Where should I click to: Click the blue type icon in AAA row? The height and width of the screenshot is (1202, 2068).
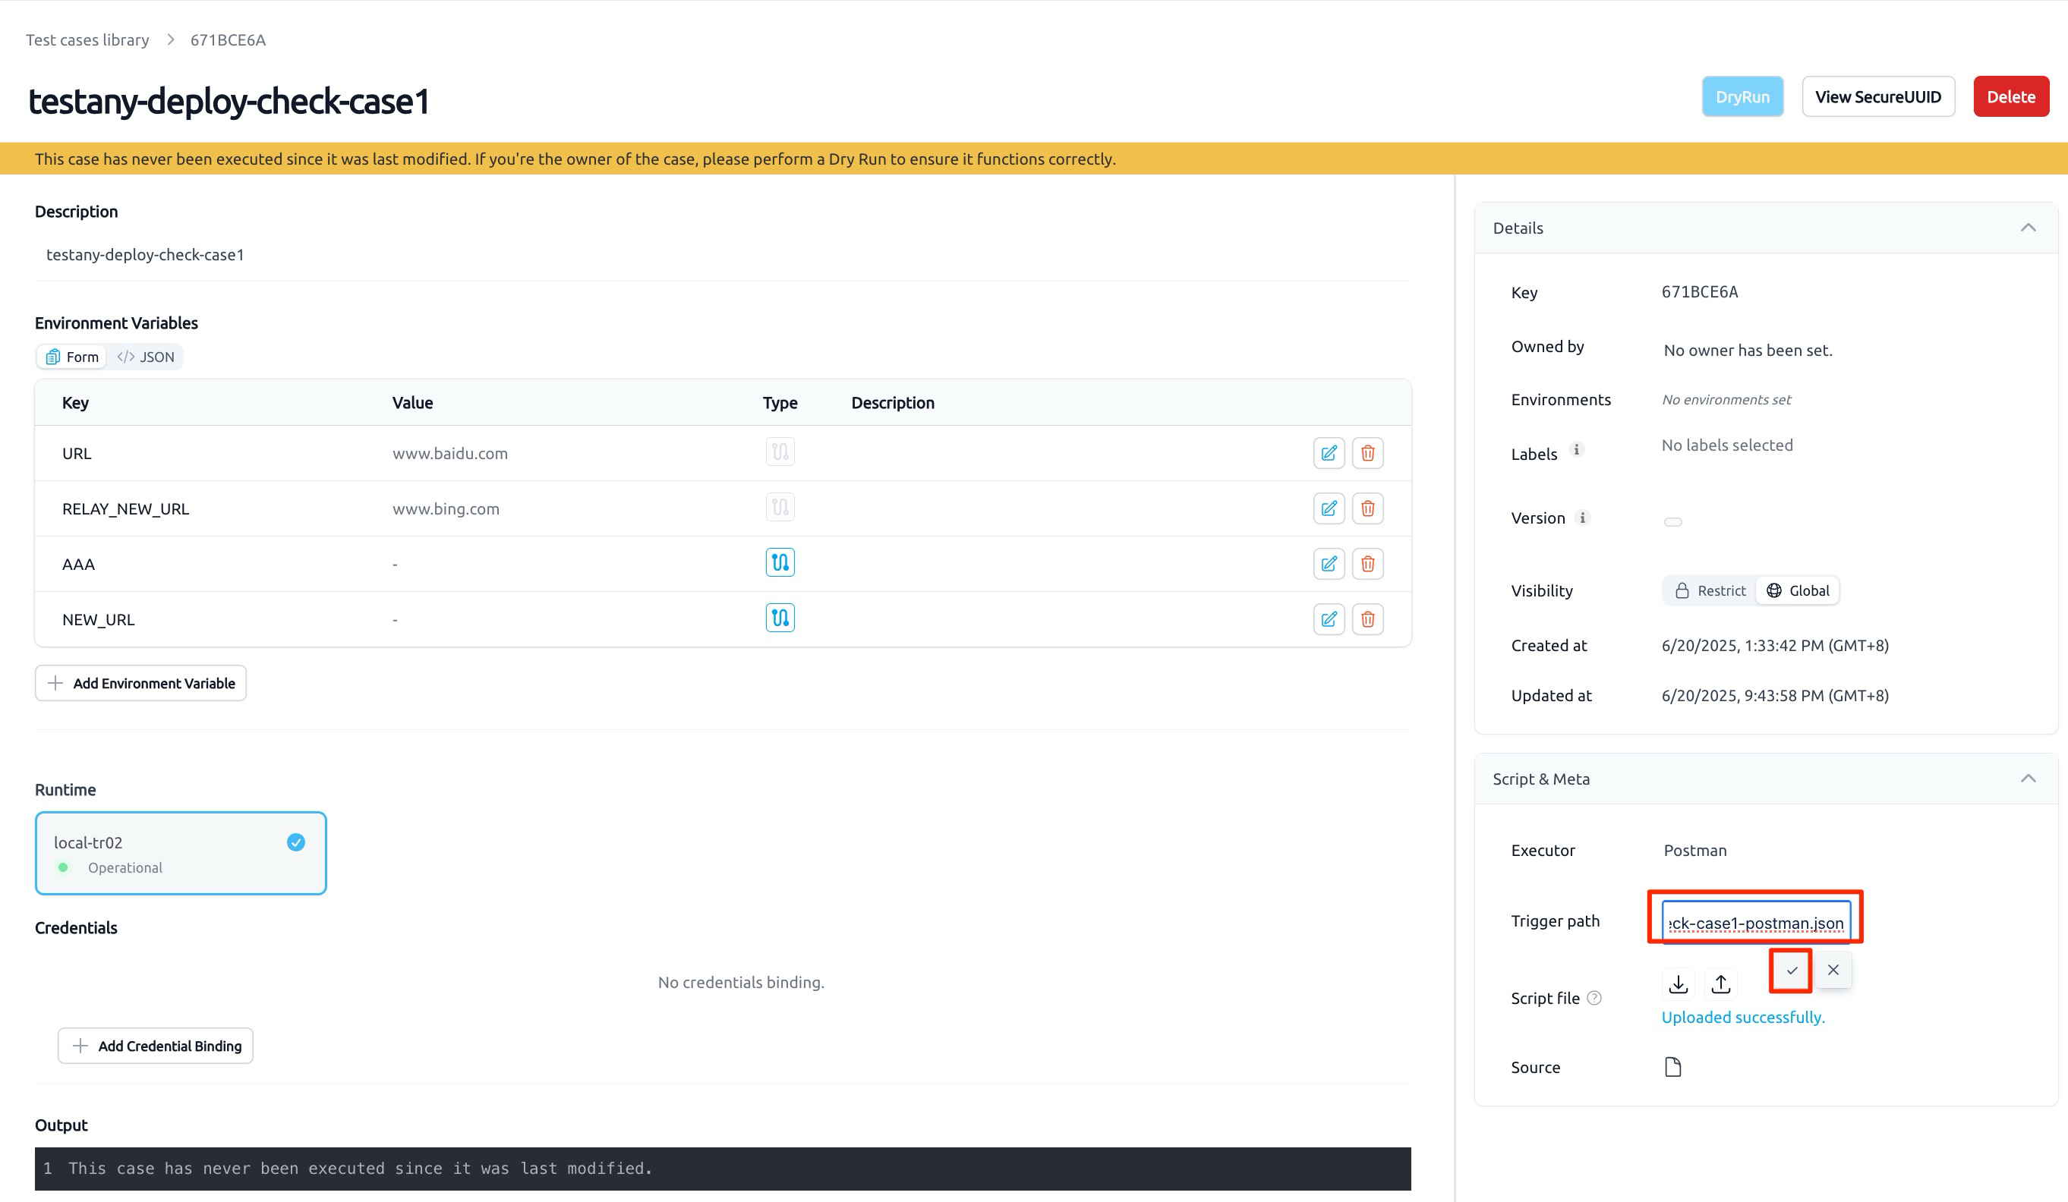pyautogui.click(x=780, y=562)
